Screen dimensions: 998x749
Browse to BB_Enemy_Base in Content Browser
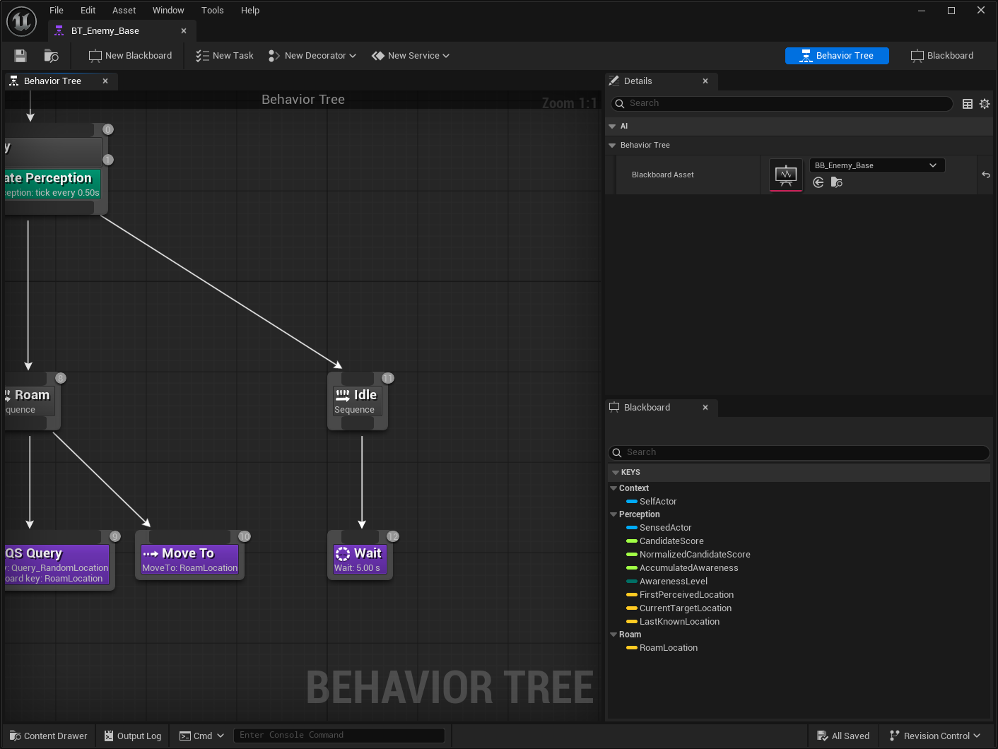pyautogui.click(x=837, y=182)
